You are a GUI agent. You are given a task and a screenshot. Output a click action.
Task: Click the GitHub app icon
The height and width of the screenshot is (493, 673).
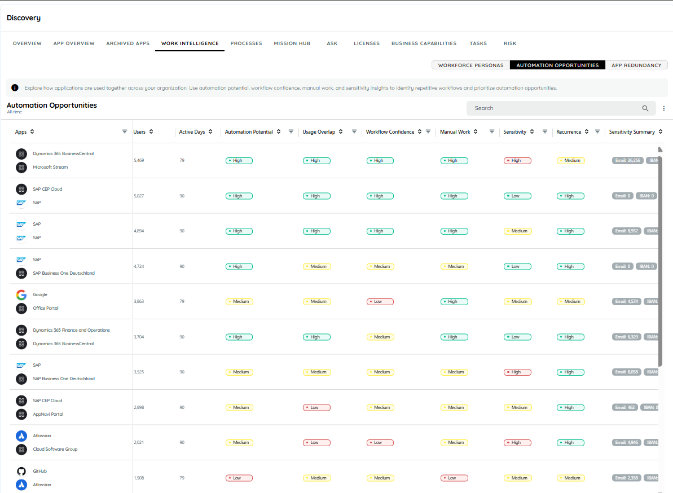click(21, 471)
